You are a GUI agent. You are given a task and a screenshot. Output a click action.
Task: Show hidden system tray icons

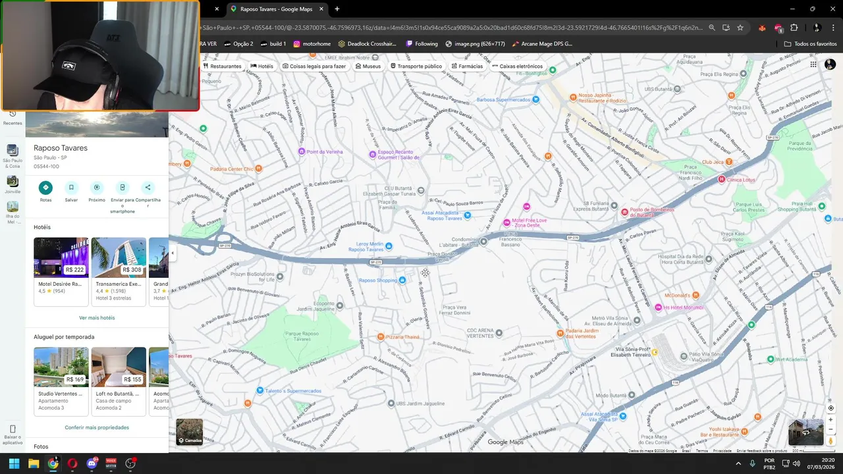(x=738, y=463)
